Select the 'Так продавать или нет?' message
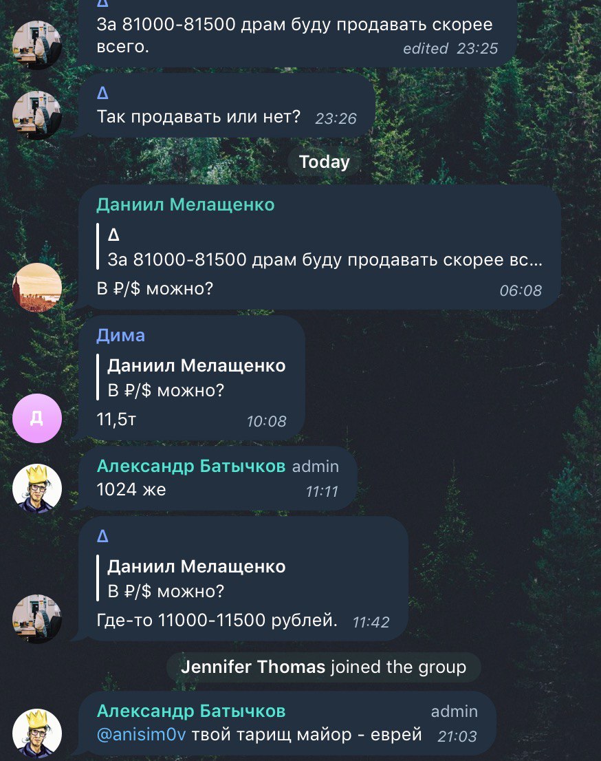Image resolution: width=601 pixels, height=761 pixels. pos(226,105)
